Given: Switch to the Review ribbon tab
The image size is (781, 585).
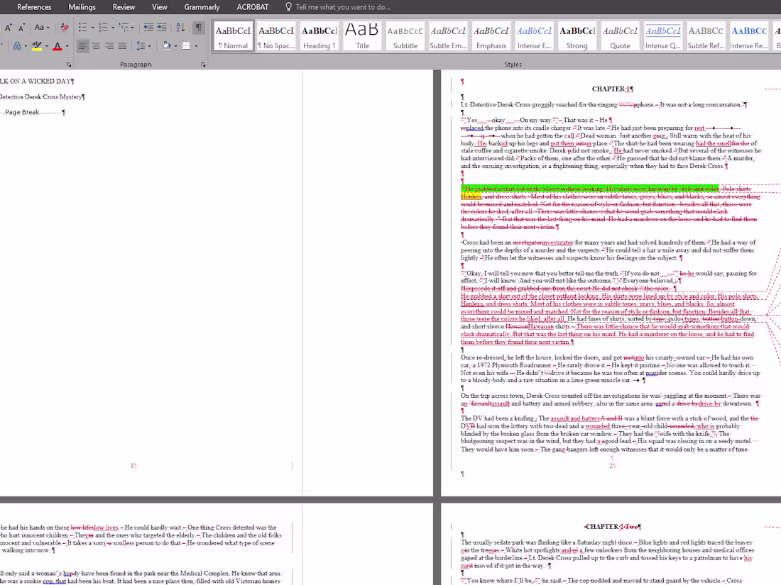Looking at the screenshot, I should coord(124,7).
